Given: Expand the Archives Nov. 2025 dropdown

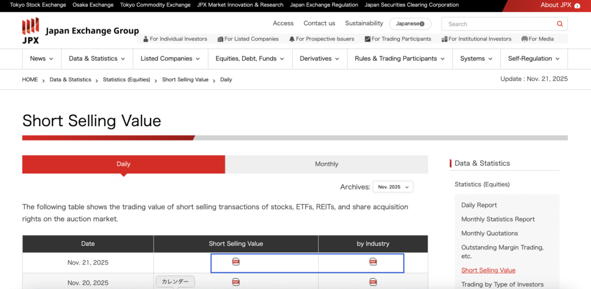Looking at the screenshot, I should click(x=392, y=187).
